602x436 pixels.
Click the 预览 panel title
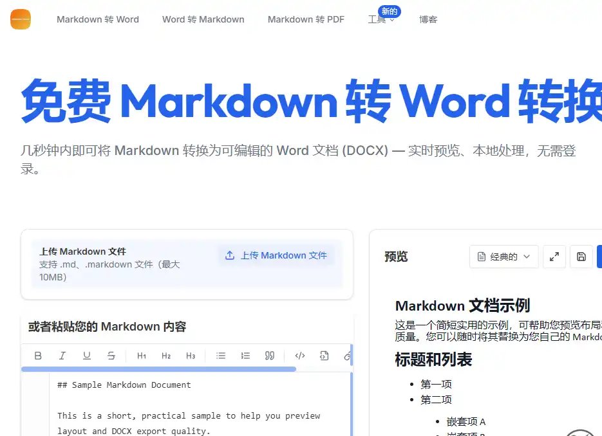[x=396, y=257]
